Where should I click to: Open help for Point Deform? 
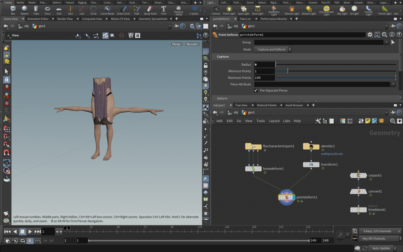(x=399, y=35)
